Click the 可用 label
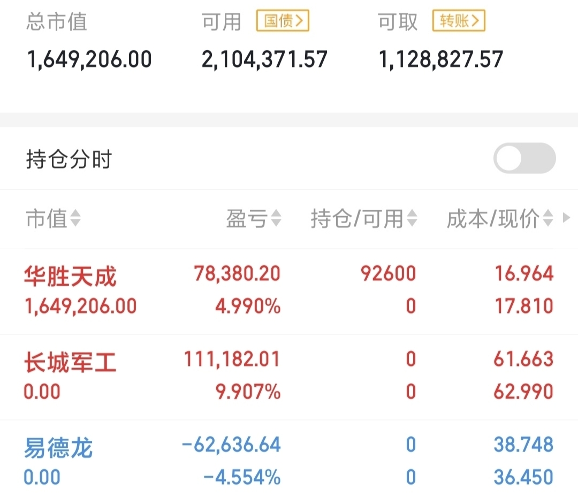578x497 pixels. coord(221,22)
